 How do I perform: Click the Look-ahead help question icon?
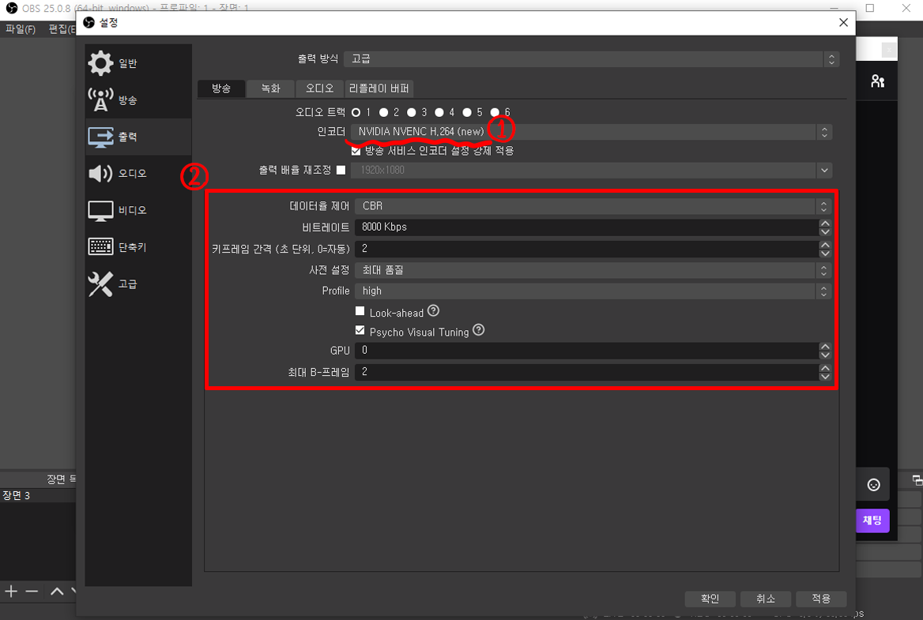pyautogui.click(x=433, y=310)
